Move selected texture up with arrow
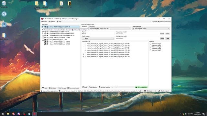Screen dimensions: 207x116 click(x=116, y=87)
